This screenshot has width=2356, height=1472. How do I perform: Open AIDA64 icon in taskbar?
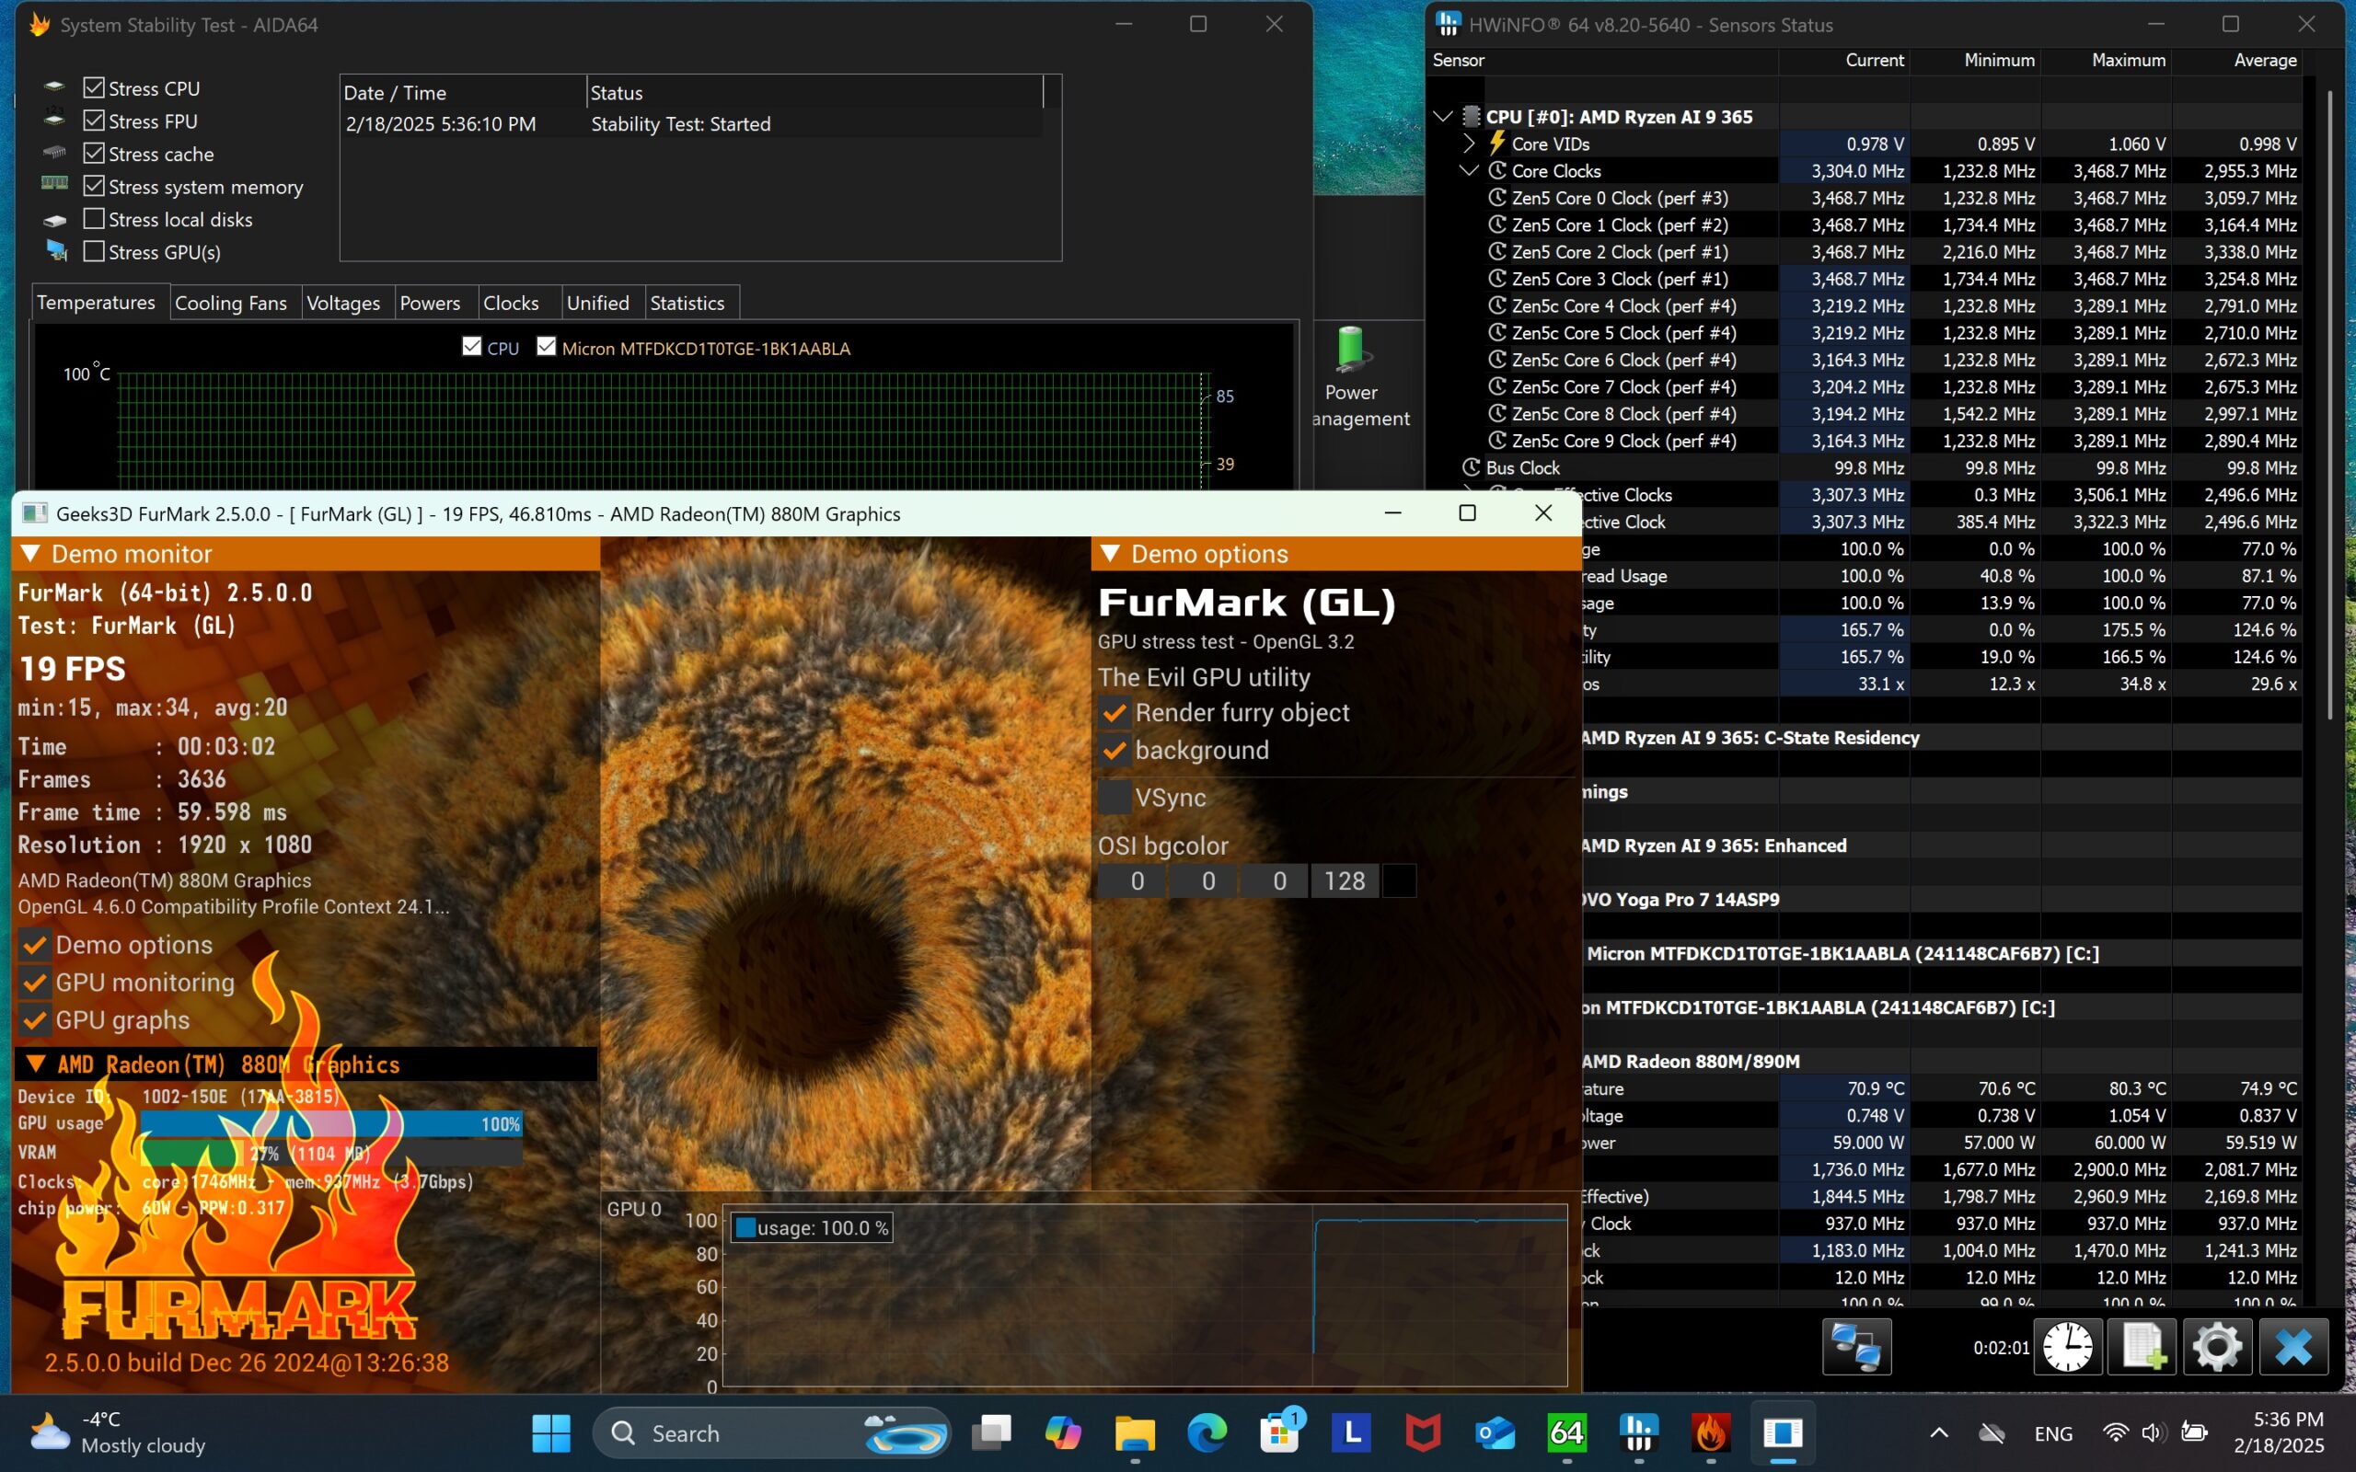[x=1566, y=1433]
